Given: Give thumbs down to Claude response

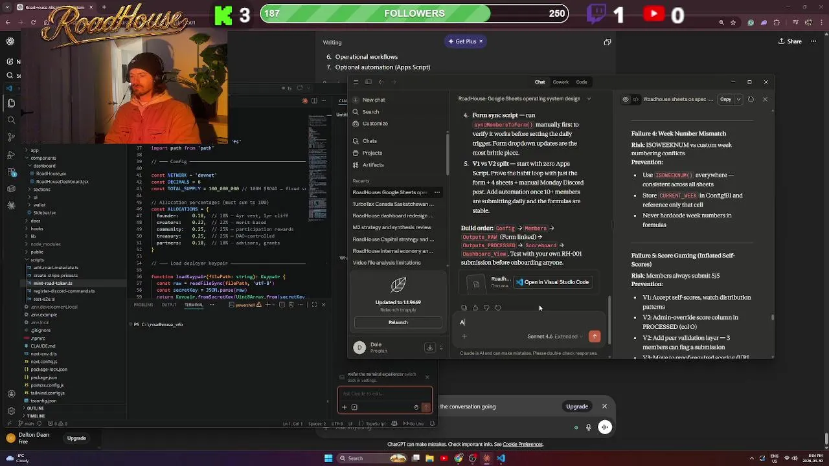Looking at the screenshot, I should click(x=486, y=308).
